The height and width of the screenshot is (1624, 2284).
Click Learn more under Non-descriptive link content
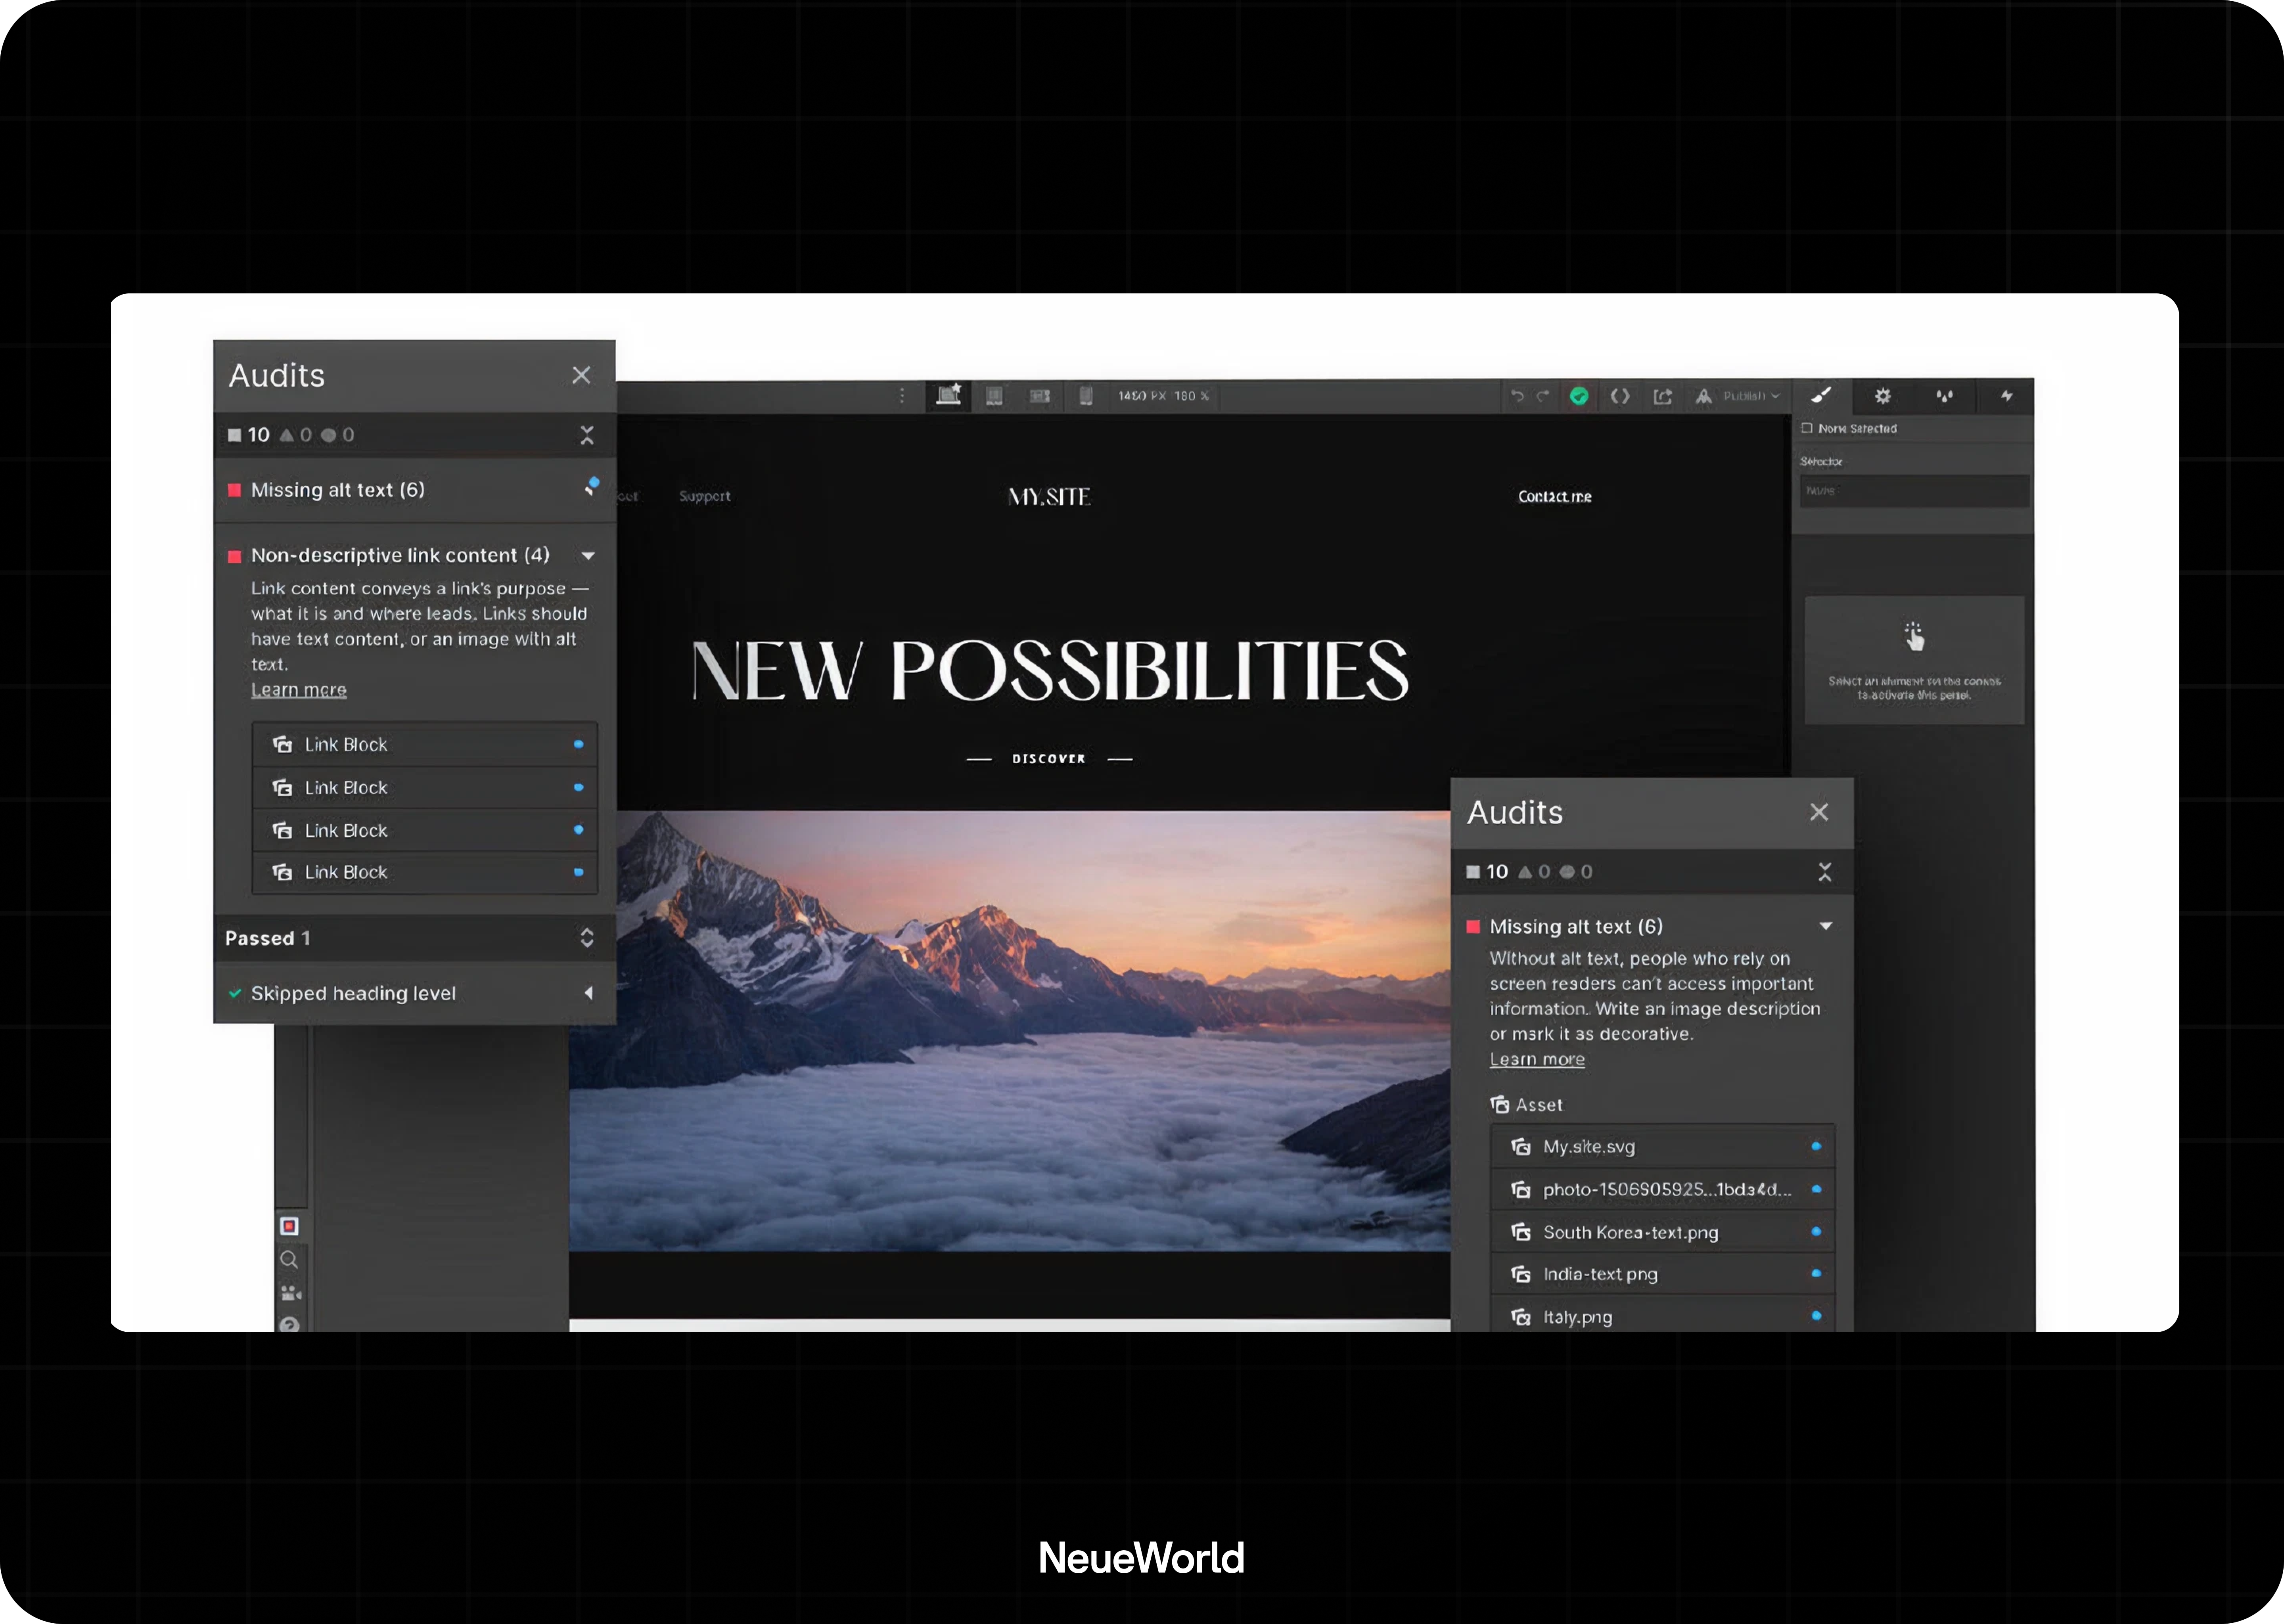(x=299, y=690)
